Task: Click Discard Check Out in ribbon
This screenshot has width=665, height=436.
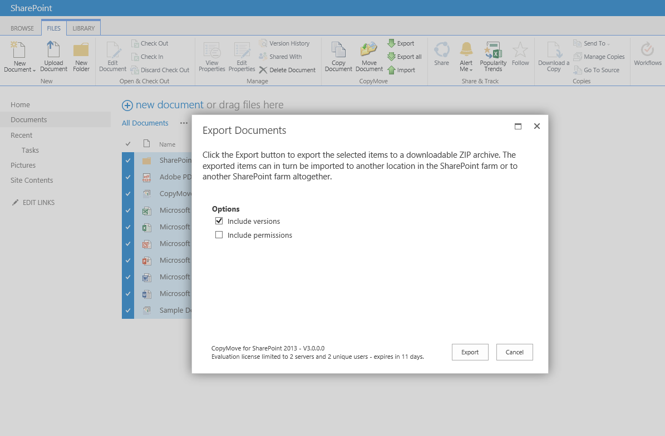Action: (x=160, y=70)
